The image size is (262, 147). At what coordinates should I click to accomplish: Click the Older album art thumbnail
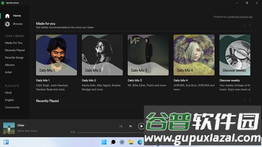tap(9, 128)
